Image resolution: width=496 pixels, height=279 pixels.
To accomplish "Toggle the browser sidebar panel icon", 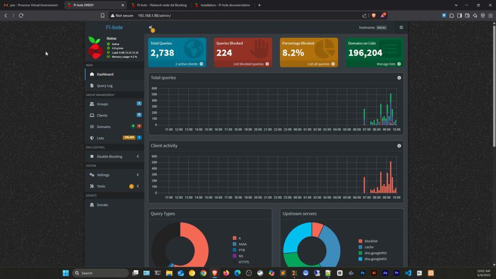I will (x=459, y=15).
